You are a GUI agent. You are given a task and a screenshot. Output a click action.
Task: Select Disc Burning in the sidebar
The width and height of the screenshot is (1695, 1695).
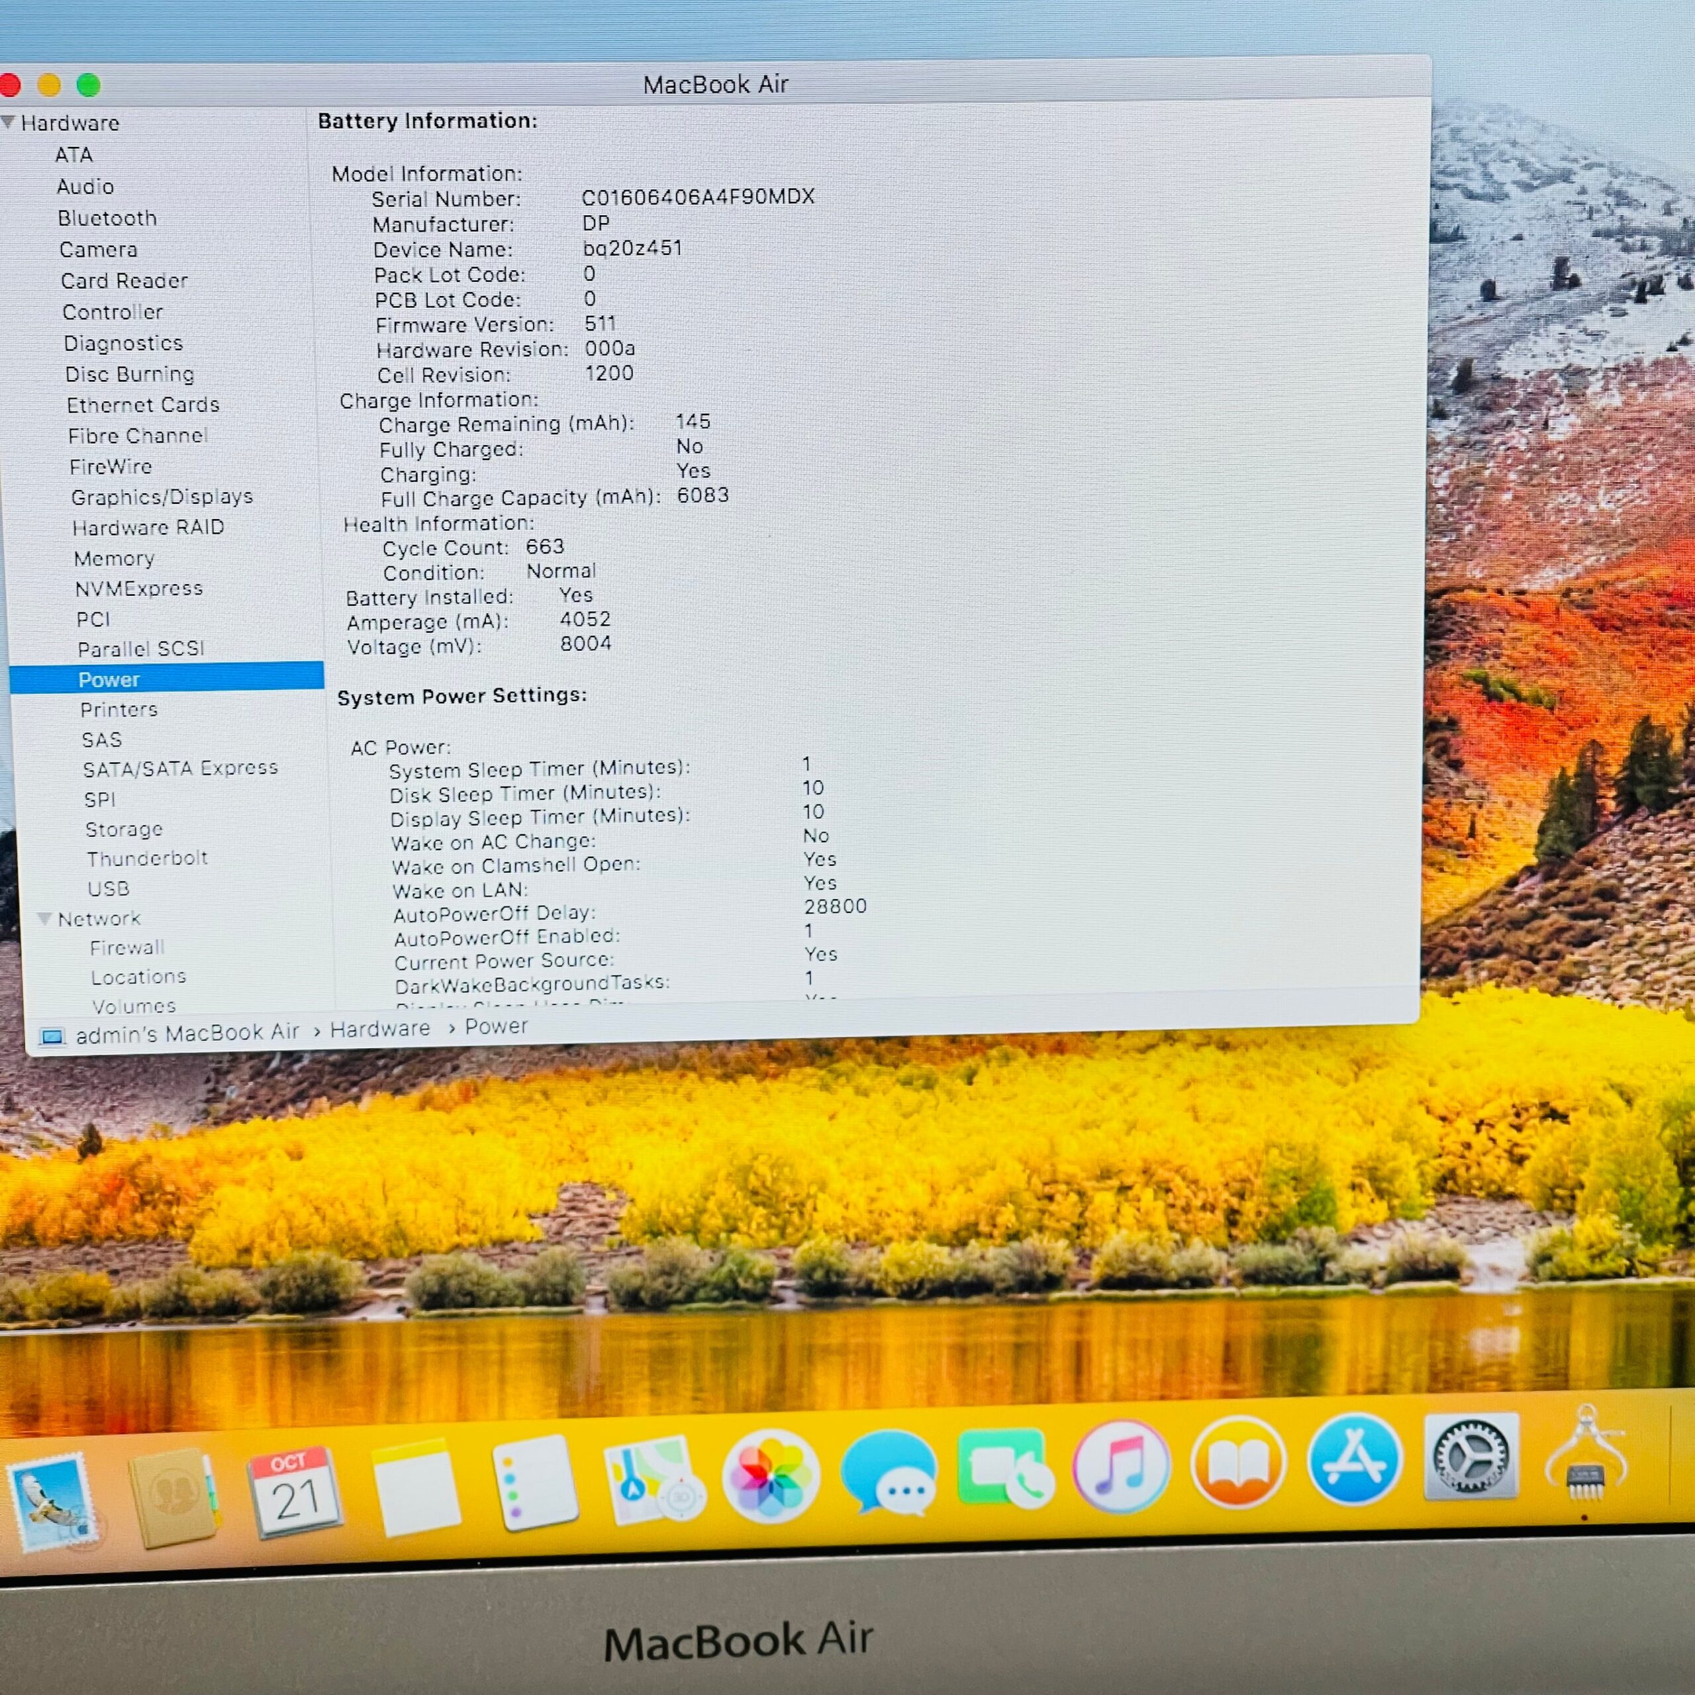click(x=130, y=375)
